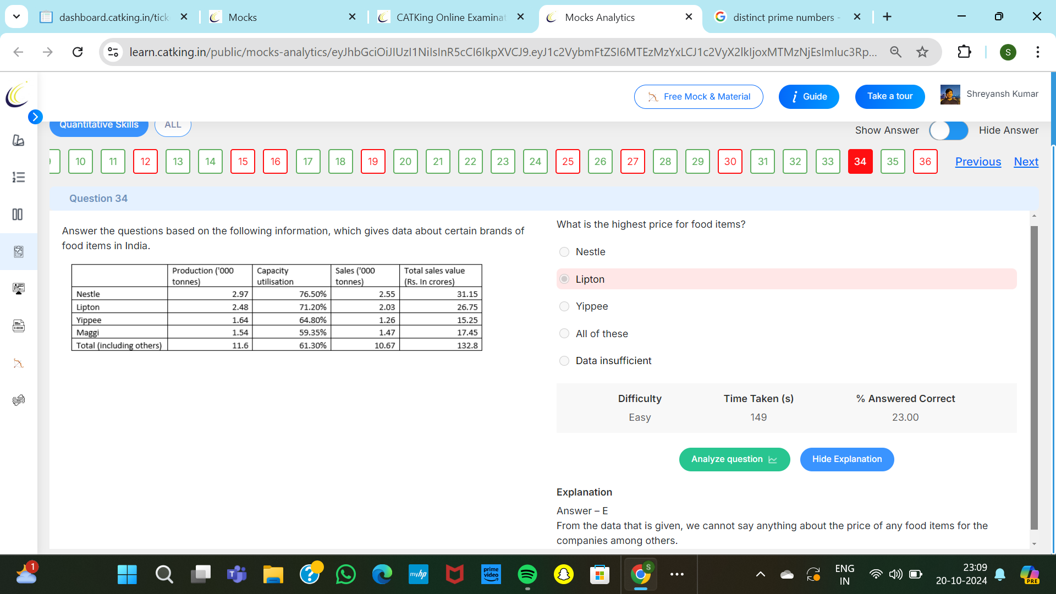The image size is (1056, 594).
Task: Open Chrome profile S avatar
Action: [x=1008, y=52]
